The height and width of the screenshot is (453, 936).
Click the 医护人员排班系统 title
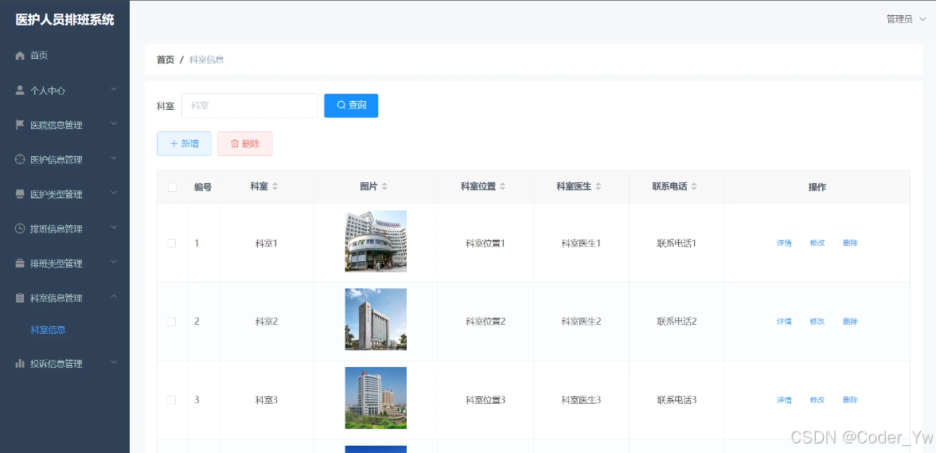pos(64,20)
